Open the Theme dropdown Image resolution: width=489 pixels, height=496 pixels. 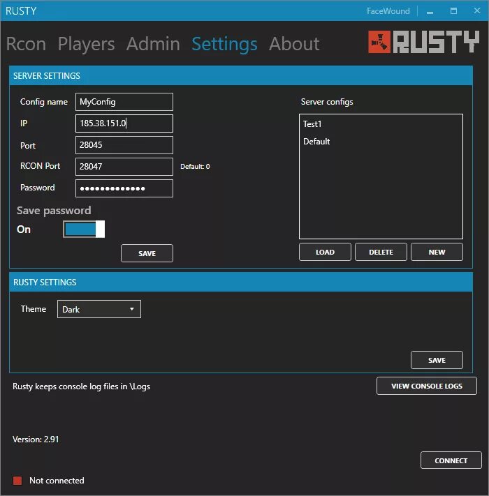click(99, 309)
